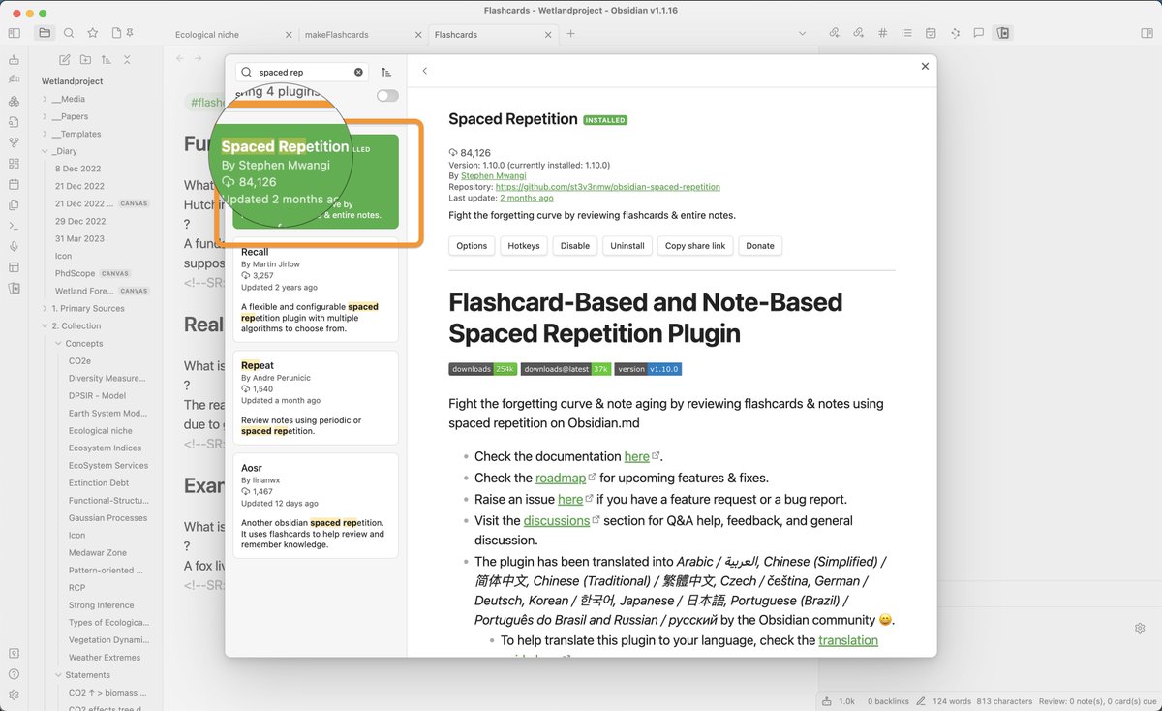Open the roadmap link
Image resolution: width=1162 pixels, height=711 pixels.
(x=561, y=478)
